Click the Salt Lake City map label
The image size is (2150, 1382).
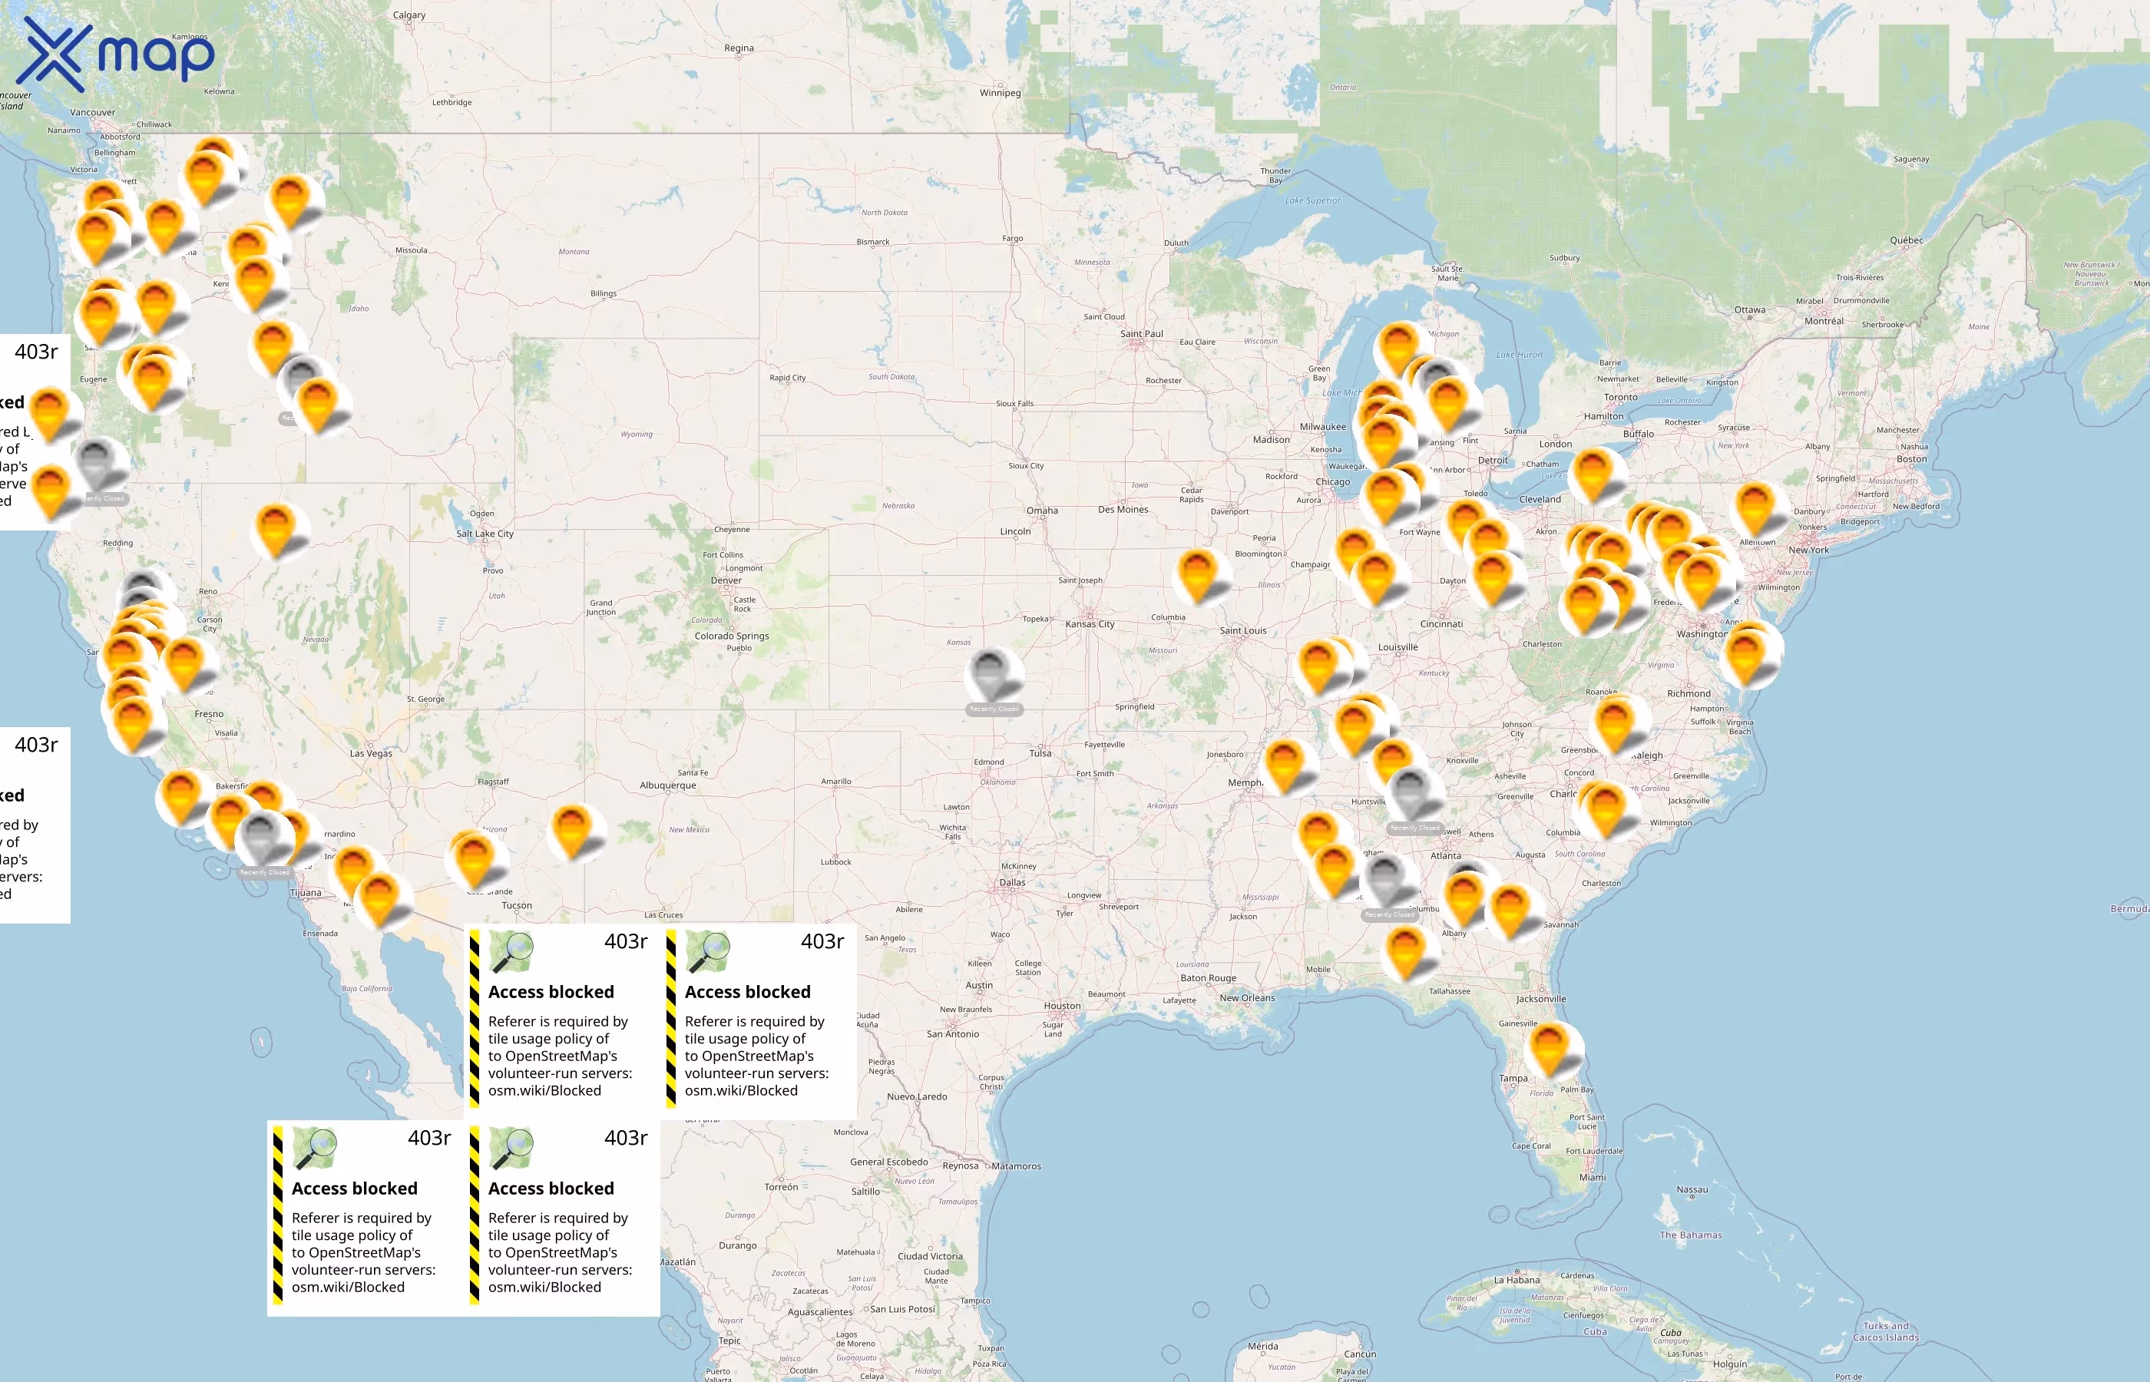(x=485, y=534)
